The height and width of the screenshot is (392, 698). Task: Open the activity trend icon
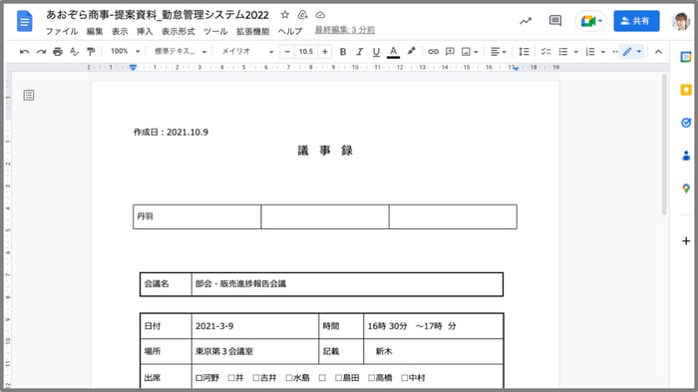[525, 21]
